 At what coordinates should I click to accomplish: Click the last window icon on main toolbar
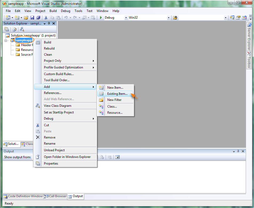244,18
